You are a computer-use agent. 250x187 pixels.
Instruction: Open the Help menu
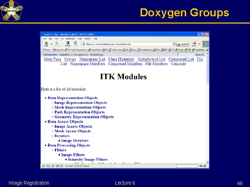95,39
